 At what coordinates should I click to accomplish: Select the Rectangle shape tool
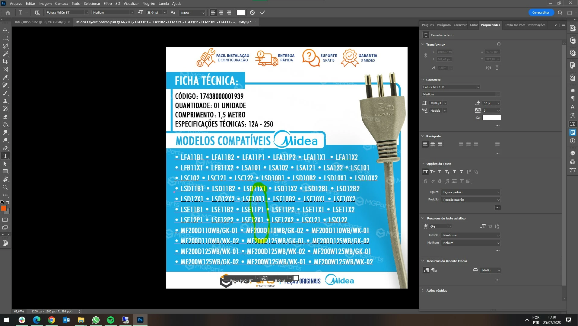[x=5, y=172]
